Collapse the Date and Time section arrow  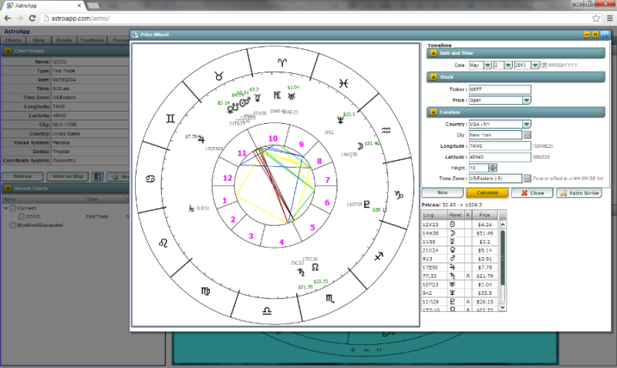point(433,53)
